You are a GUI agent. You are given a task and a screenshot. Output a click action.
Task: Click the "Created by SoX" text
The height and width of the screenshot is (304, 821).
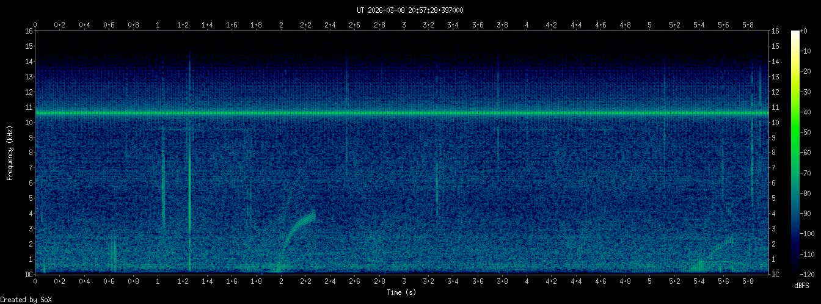tap(26, 299)
